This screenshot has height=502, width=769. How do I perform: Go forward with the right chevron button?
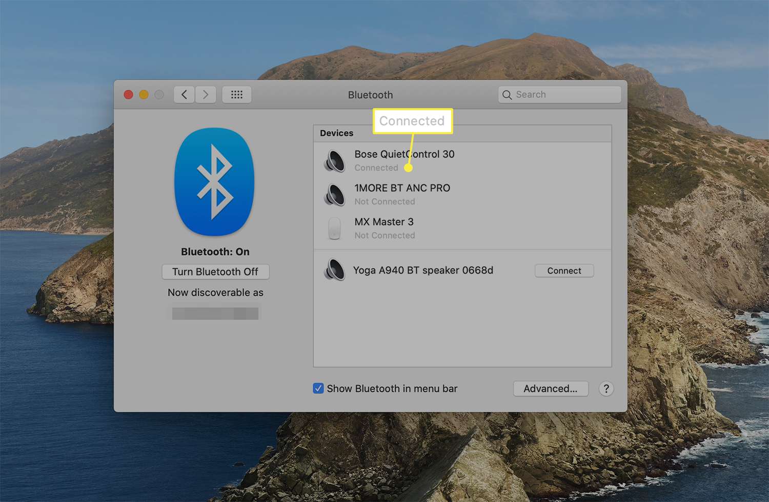pyautogui.click(x=206, y=95)
